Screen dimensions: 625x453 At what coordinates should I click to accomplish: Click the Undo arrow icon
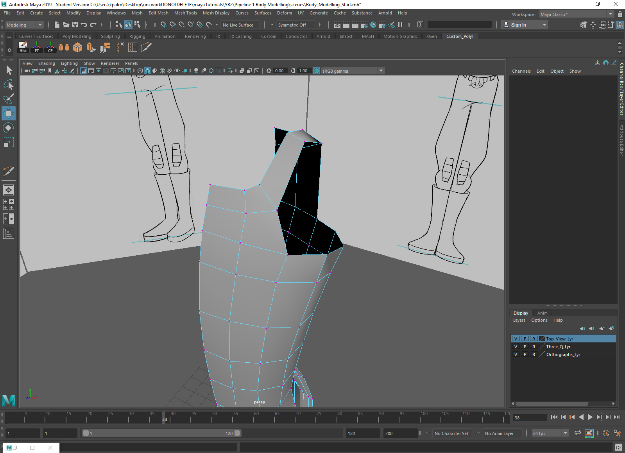tap(84, 25)
